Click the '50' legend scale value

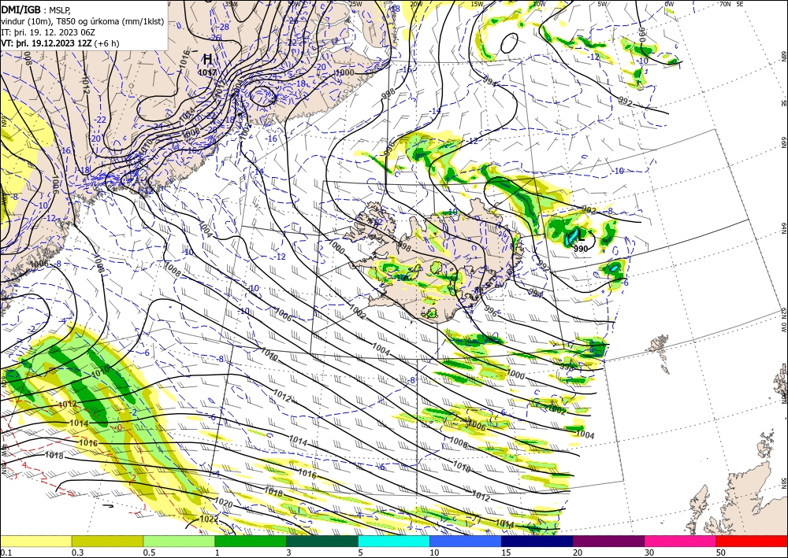pyautogui.click(x=721, y=552)
